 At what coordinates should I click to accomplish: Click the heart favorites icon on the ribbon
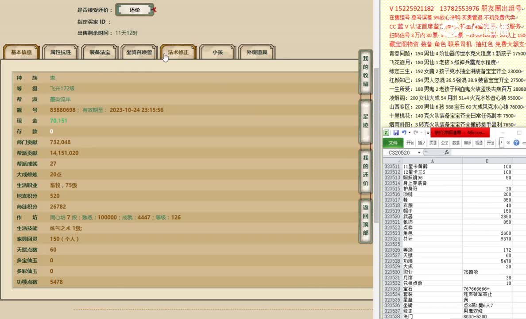tap(508, 143)
